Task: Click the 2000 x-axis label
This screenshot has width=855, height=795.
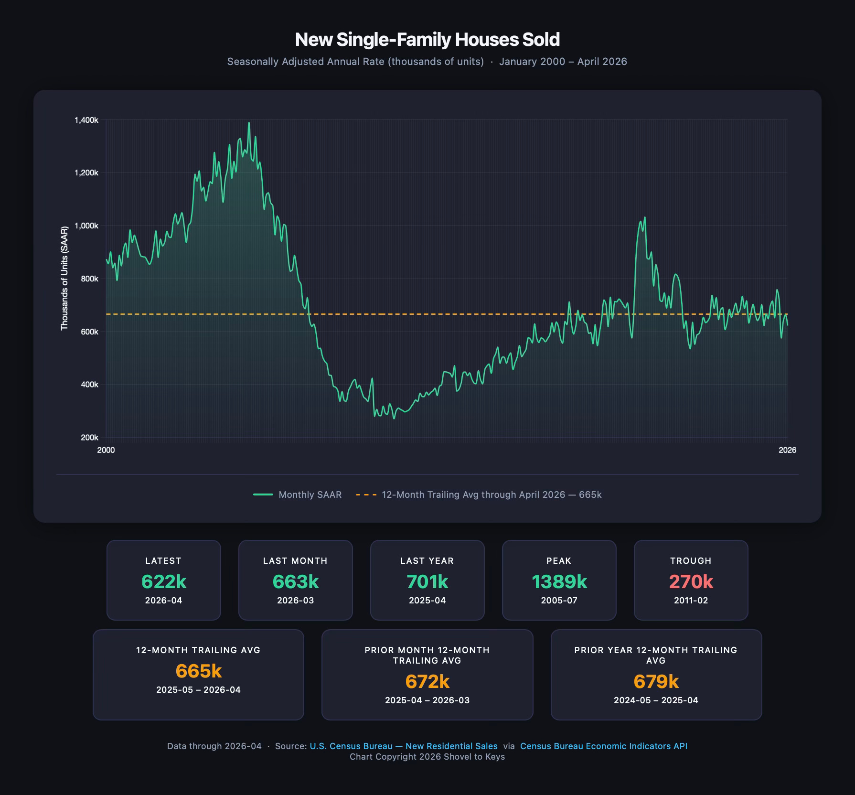Action: click(x=106, y=450)
